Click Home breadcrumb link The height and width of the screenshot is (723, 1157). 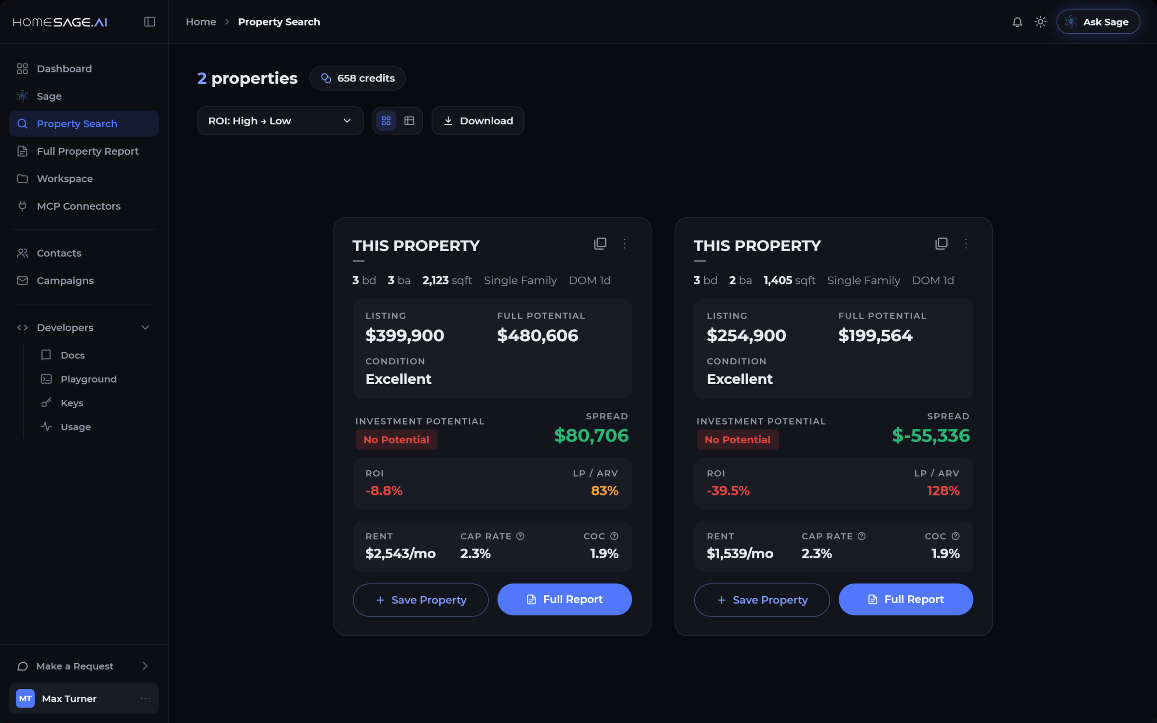click(201, 22)
